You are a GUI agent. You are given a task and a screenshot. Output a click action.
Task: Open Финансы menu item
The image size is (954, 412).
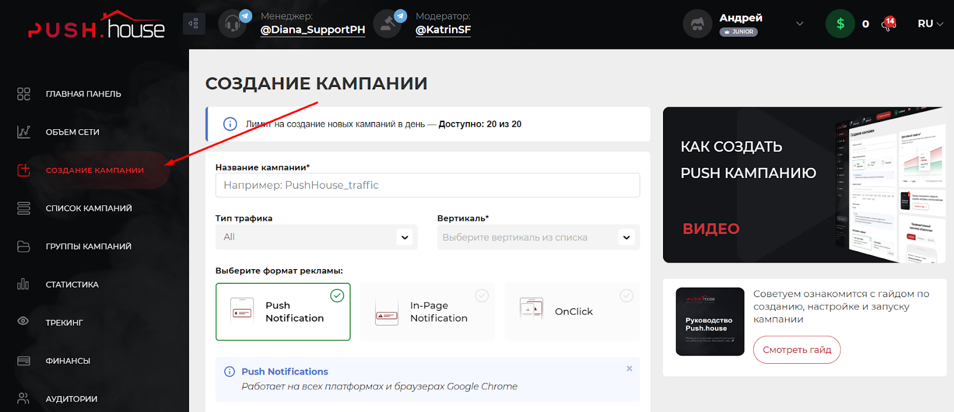[68, 361]
